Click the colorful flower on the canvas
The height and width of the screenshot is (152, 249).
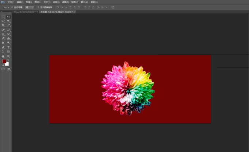click(x=128, y=89)
